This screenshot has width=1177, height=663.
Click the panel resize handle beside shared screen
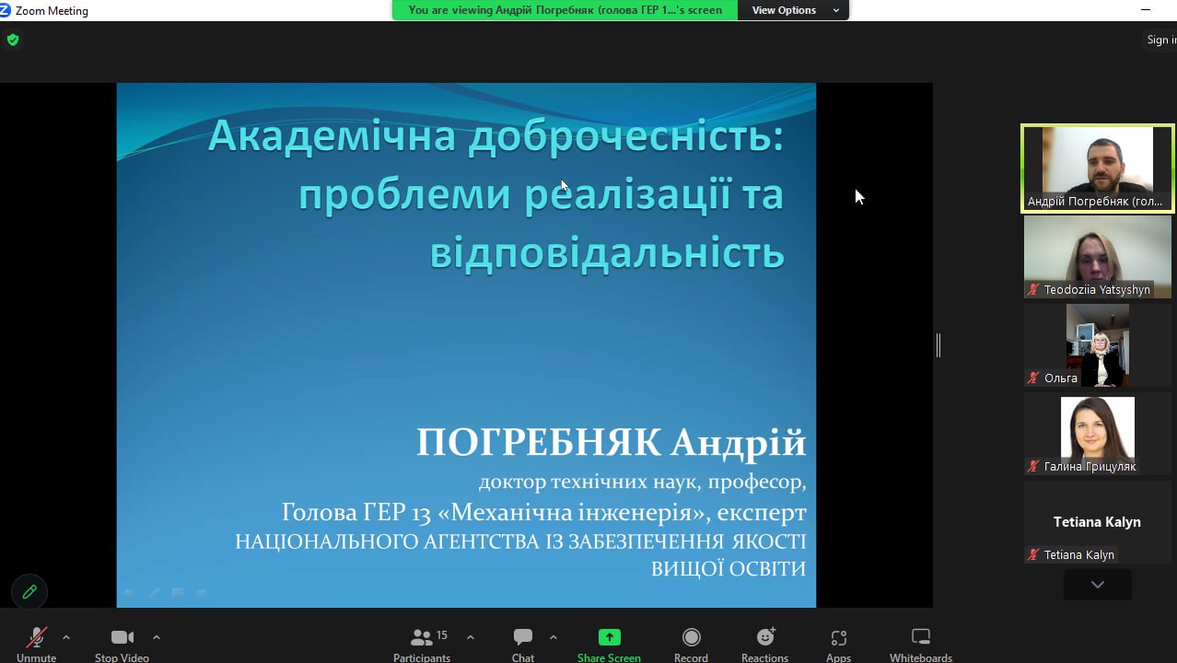[x=938, y=345]
